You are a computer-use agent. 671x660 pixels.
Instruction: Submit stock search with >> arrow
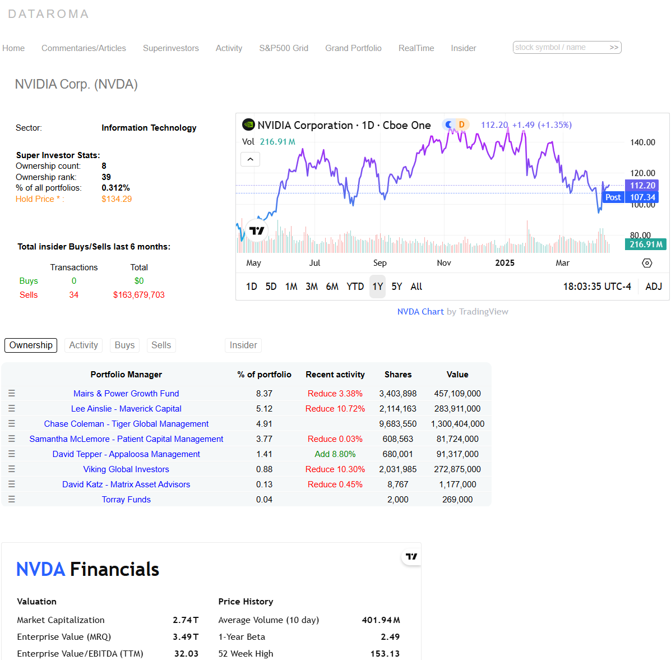[614, 47]
